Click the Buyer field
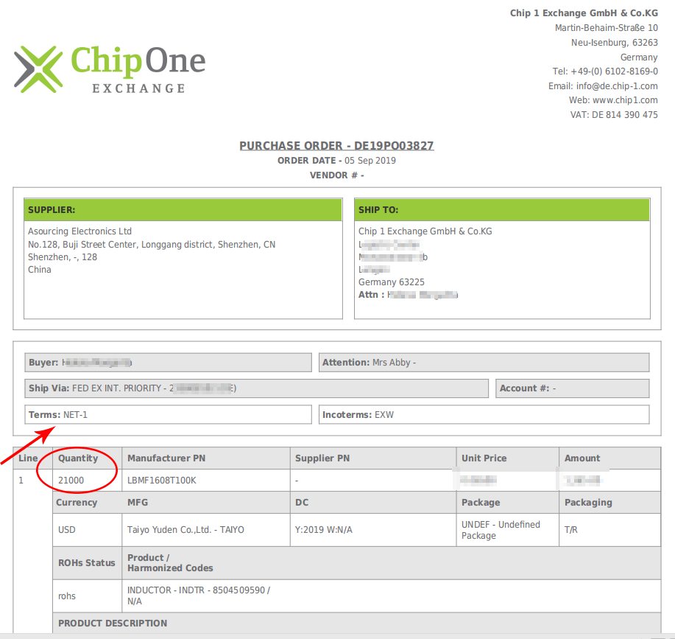The width and height of the screenshot is (675, 639). [168, 363]
